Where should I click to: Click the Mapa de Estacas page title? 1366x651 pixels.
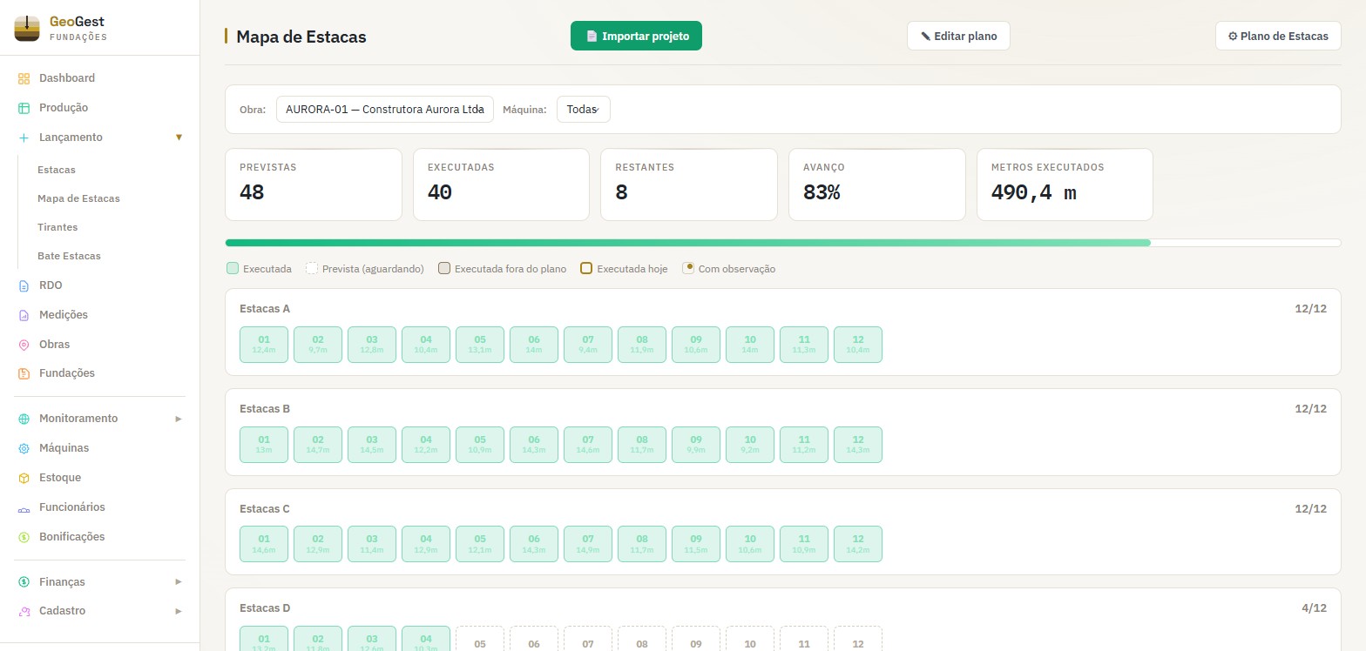point(301,37)
